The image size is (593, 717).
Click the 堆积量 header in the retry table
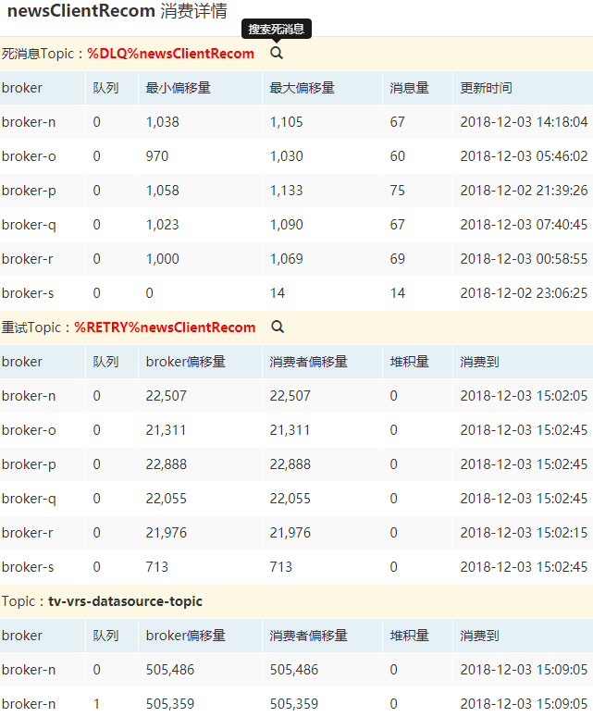409,362
